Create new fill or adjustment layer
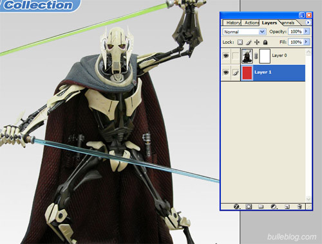 [x=274, y=207]
